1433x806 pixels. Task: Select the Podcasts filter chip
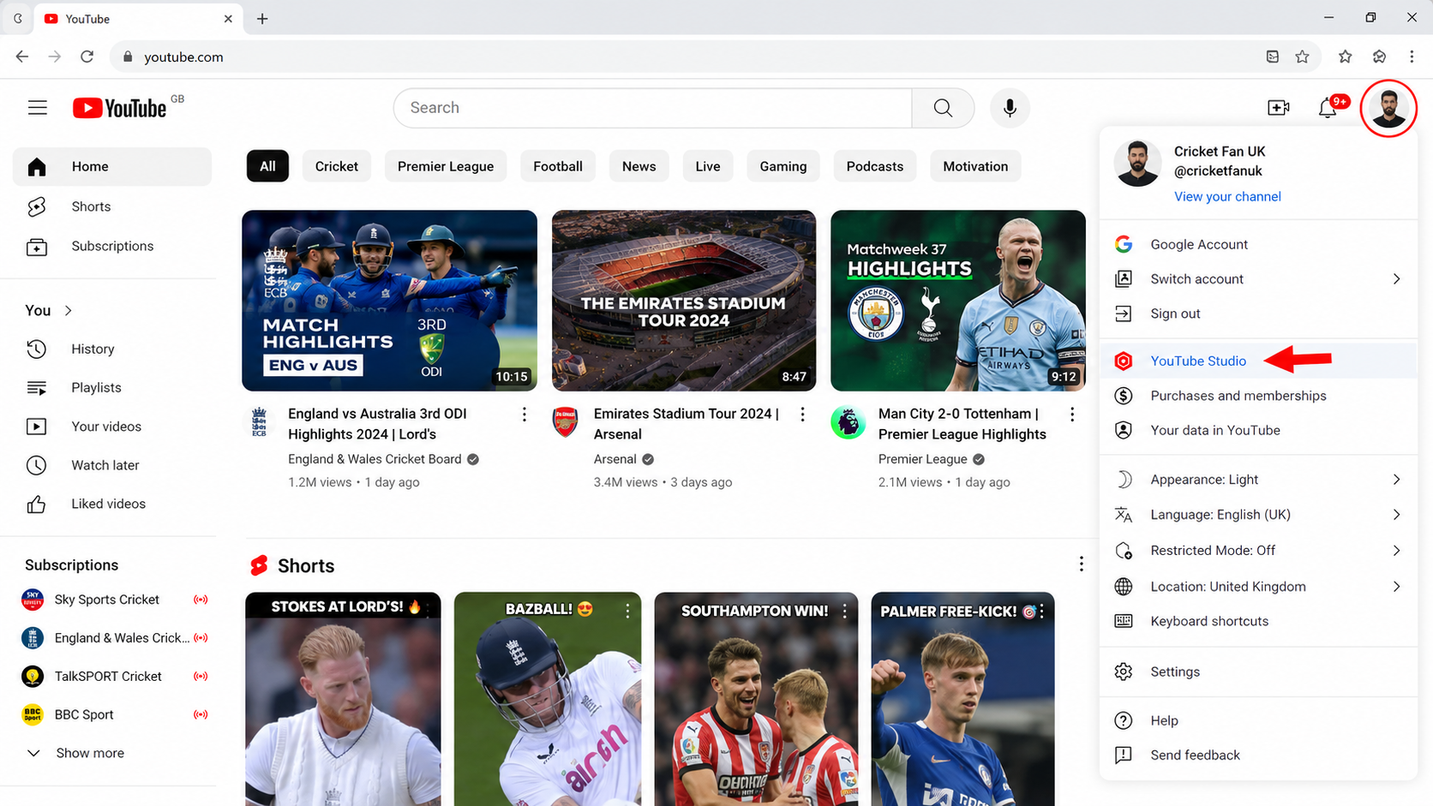coord(875,166)
